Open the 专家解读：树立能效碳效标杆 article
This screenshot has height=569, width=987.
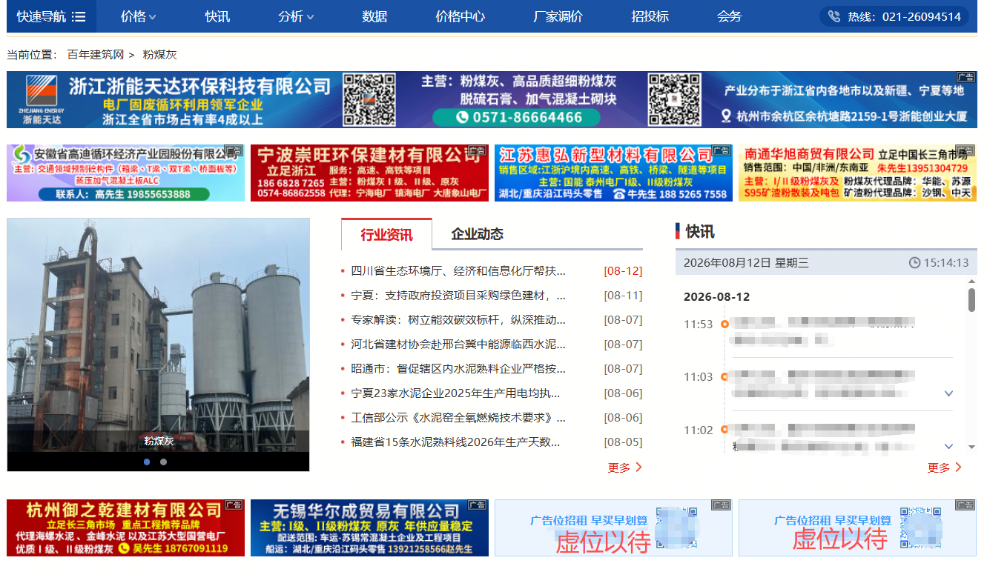click(x=458, y=320)
